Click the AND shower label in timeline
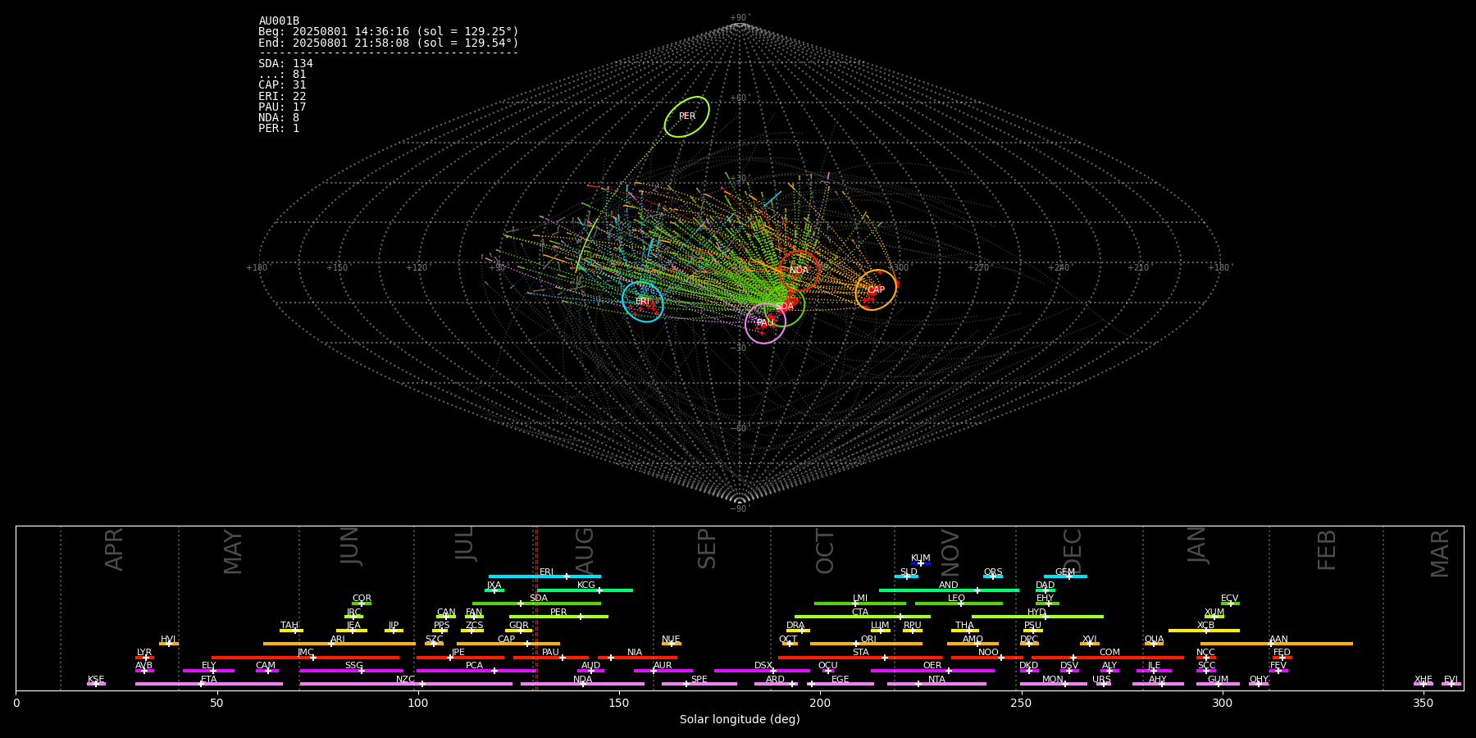The height and width of the screenshot is (738, 1476). (949, 585)
